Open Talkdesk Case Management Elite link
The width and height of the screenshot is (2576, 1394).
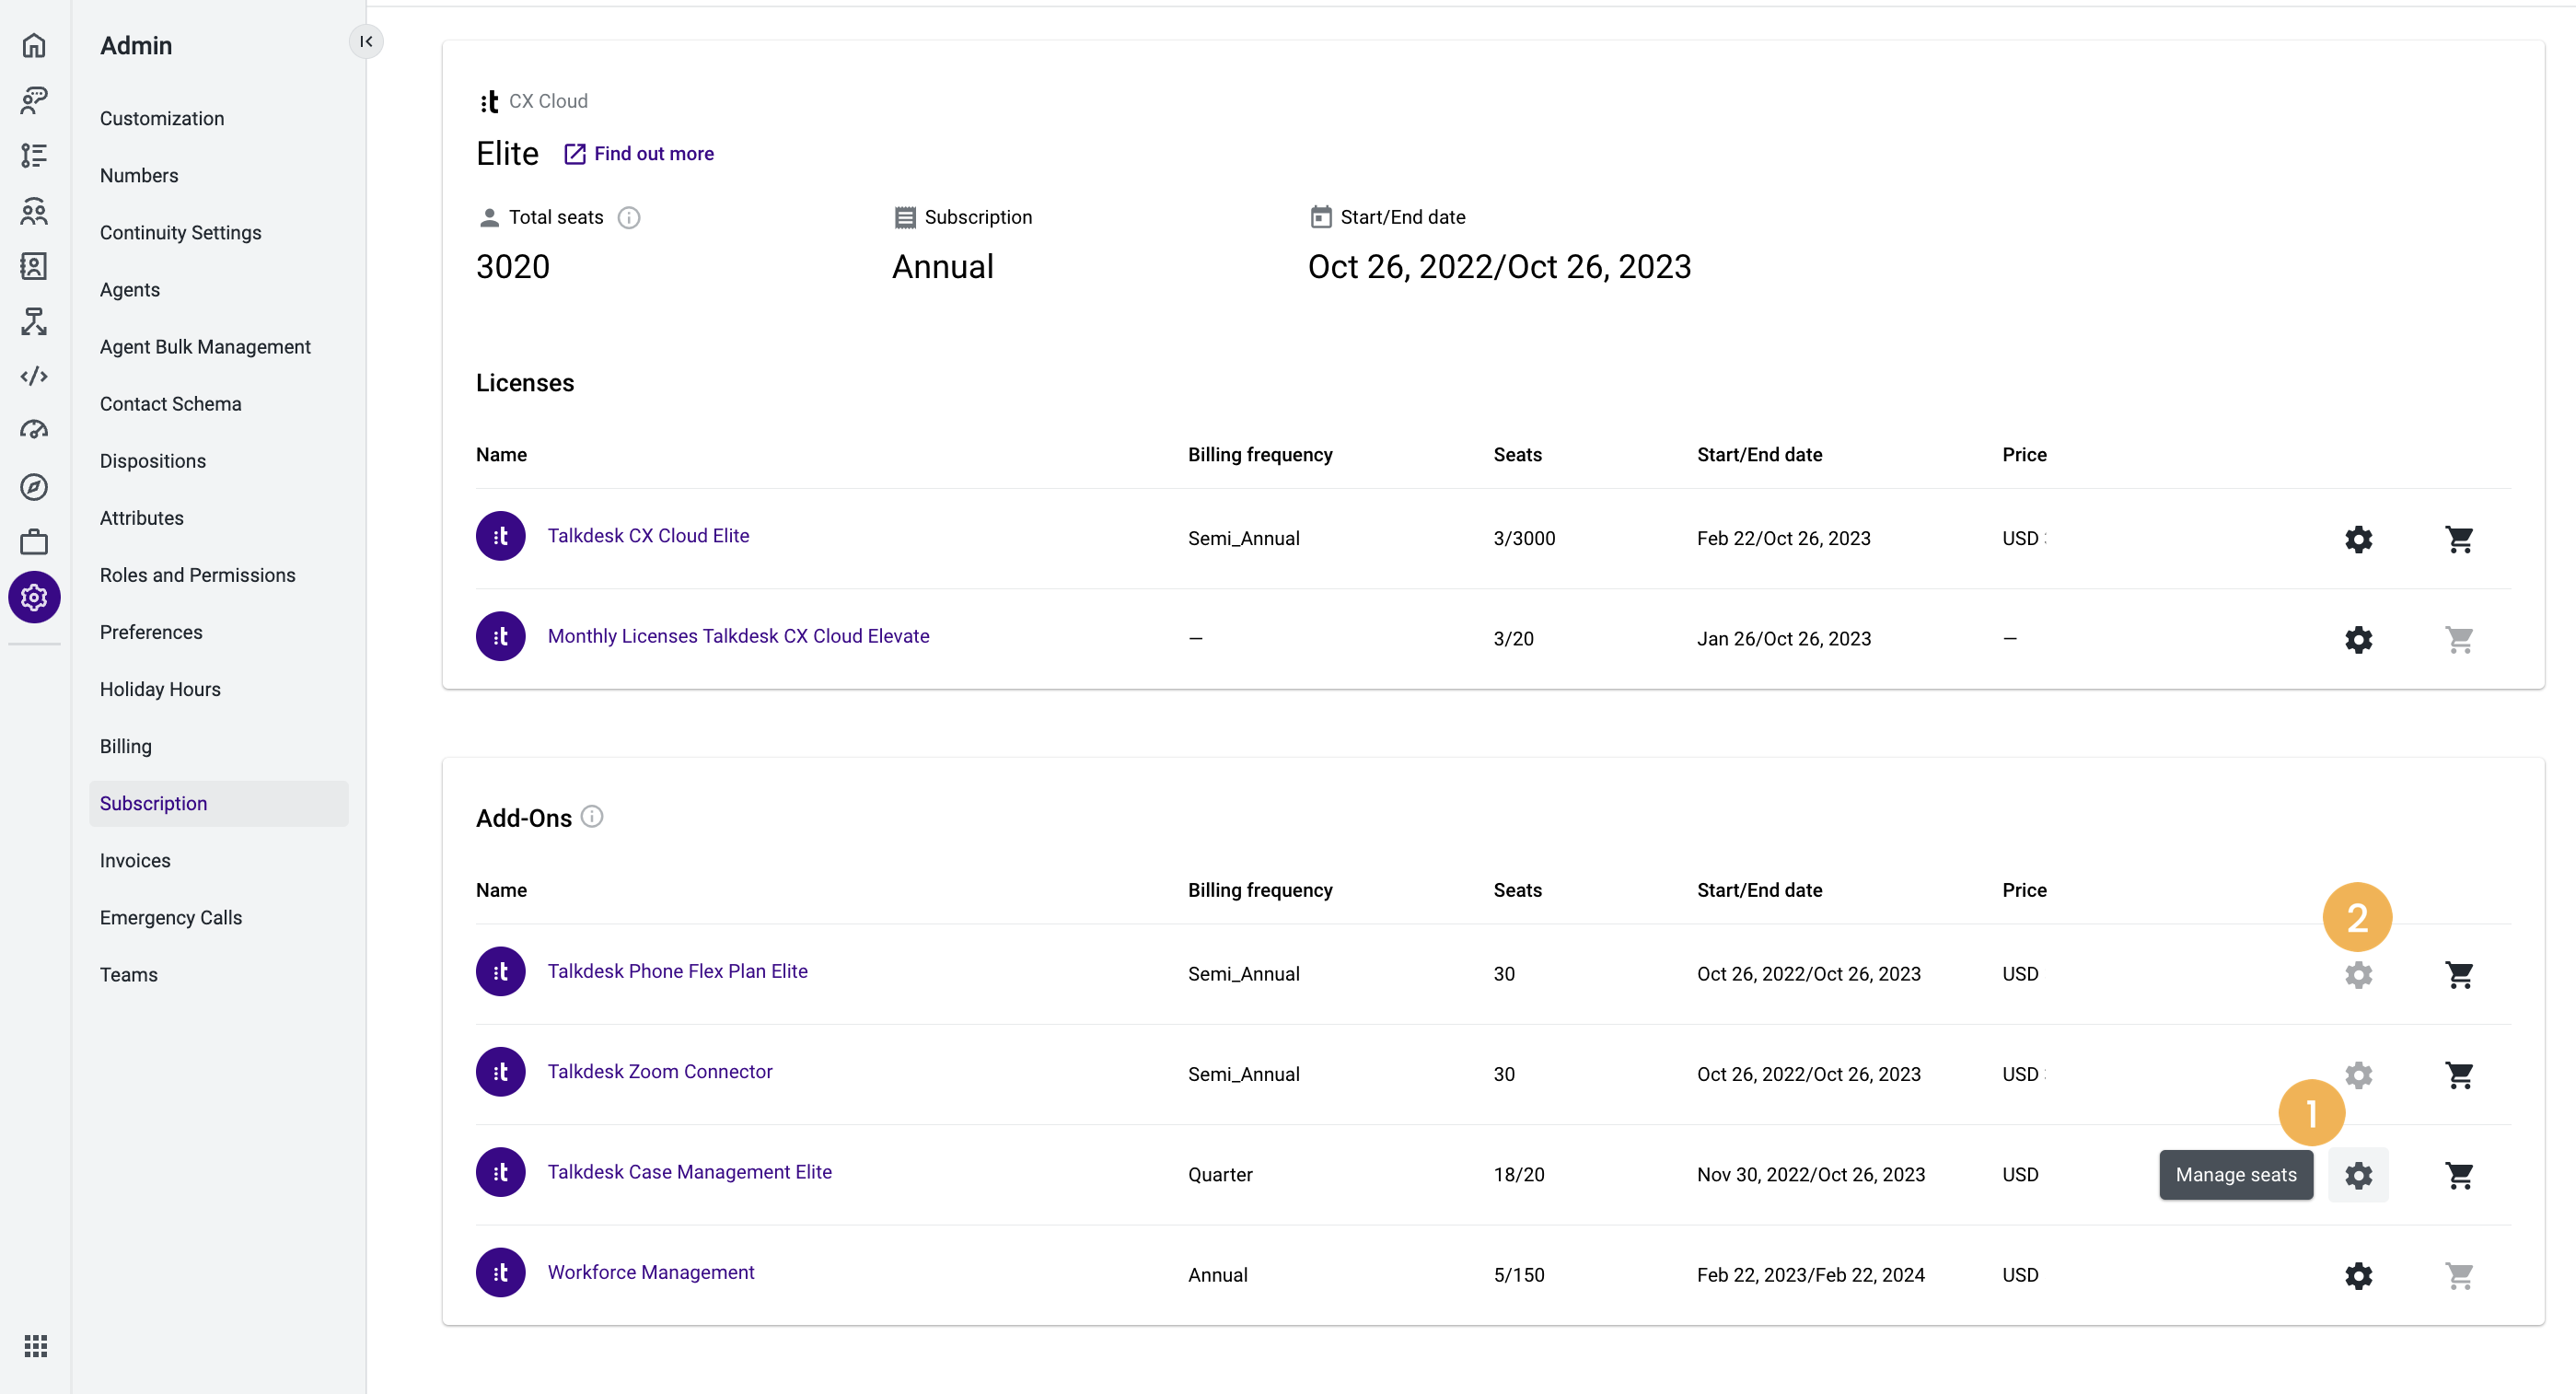point(689,1171)
